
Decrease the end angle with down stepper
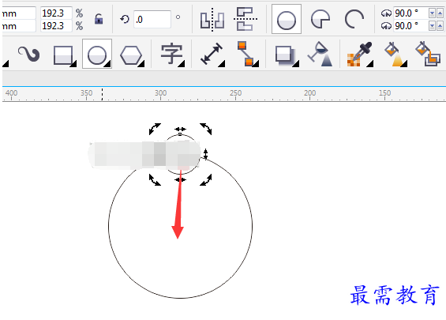point(432,26)
